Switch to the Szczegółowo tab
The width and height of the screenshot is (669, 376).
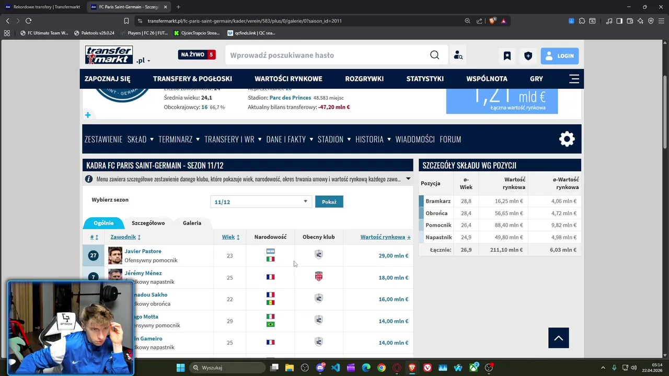[x=148, y=223]
